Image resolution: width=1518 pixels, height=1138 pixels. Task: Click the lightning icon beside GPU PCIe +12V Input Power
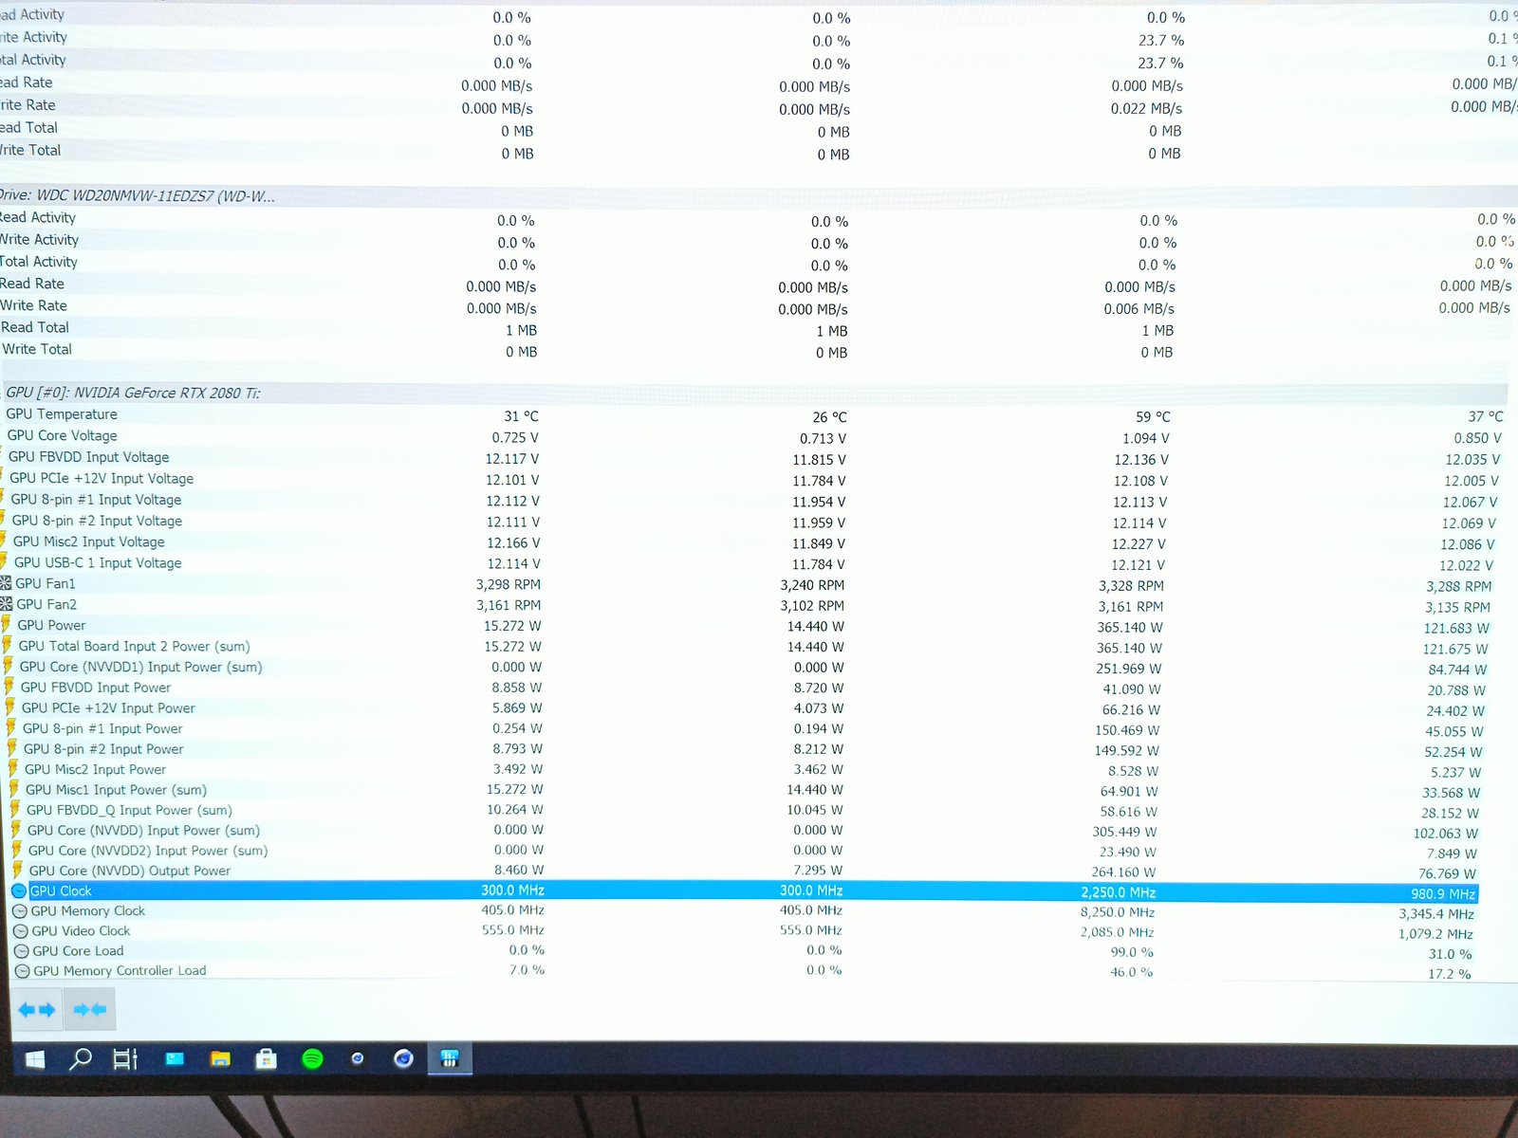click(10, 708)
